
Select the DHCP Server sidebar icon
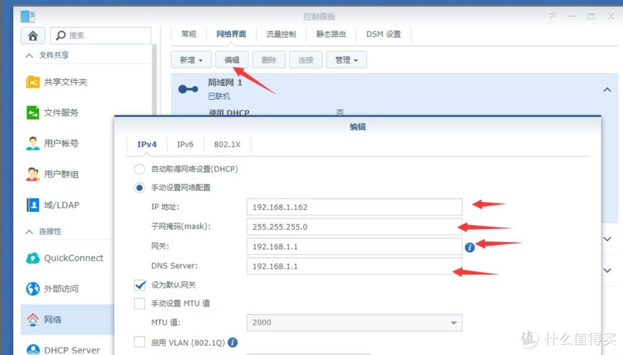33,349
